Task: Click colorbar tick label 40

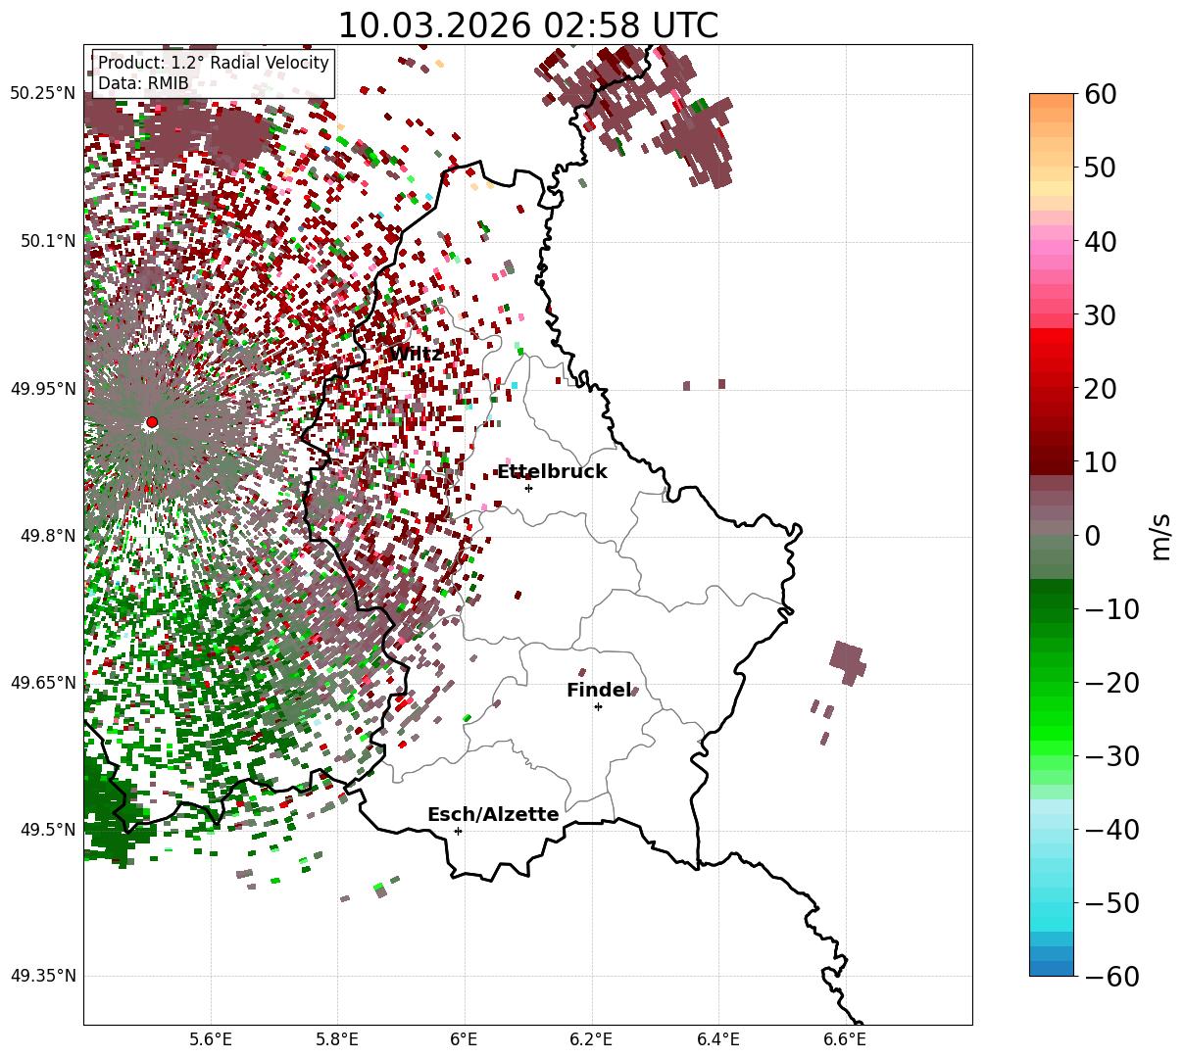Action: (x=1101, y=242)
